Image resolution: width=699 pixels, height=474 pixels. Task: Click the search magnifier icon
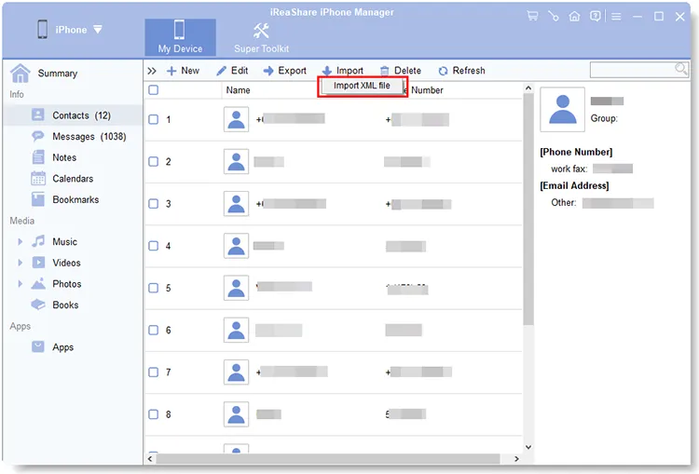tap(681, 69)
